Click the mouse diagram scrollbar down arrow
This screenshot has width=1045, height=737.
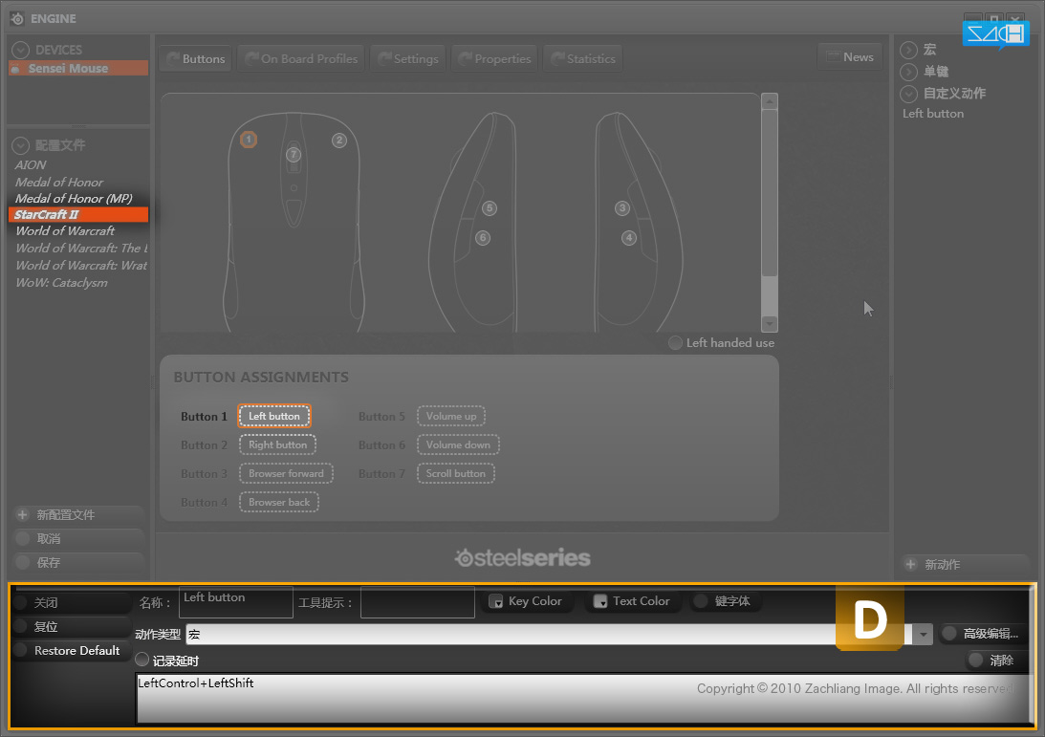click(x=769, y=324)
